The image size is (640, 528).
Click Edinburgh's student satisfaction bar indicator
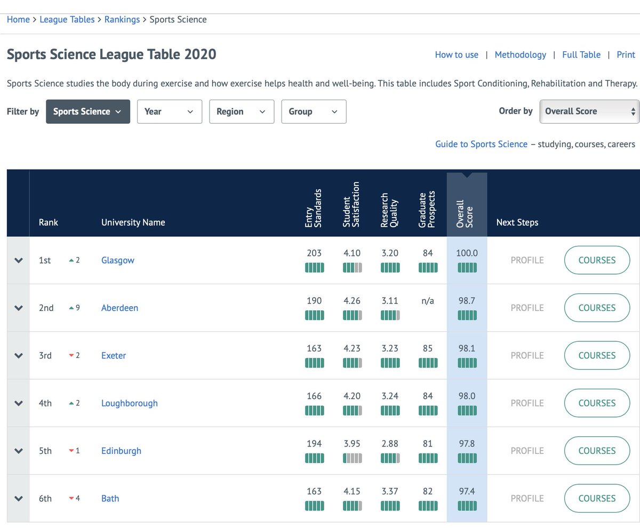click(x=352, y=458)
